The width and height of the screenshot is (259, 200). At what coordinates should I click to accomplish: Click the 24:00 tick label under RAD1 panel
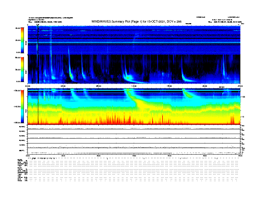(240, 86)
